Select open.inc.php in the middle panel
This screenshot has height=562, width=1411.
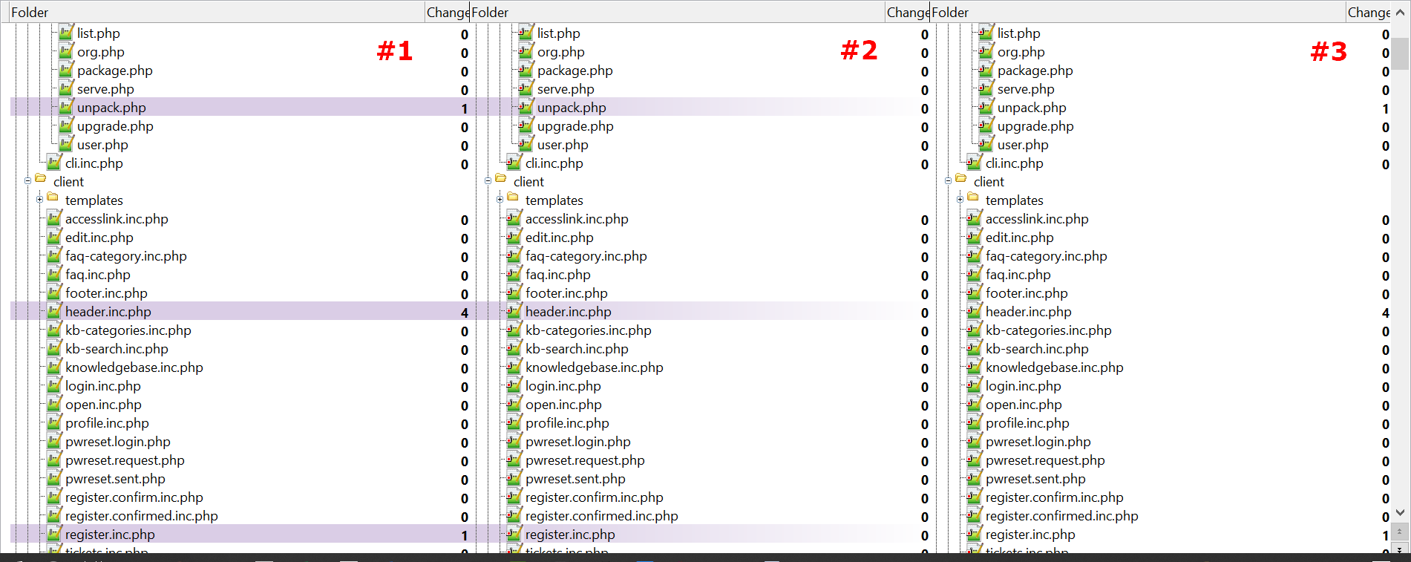coord(563,405)
